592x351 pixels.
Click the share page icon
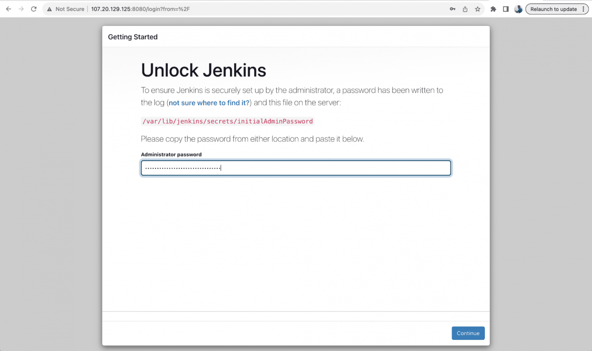tap(465, 9)
